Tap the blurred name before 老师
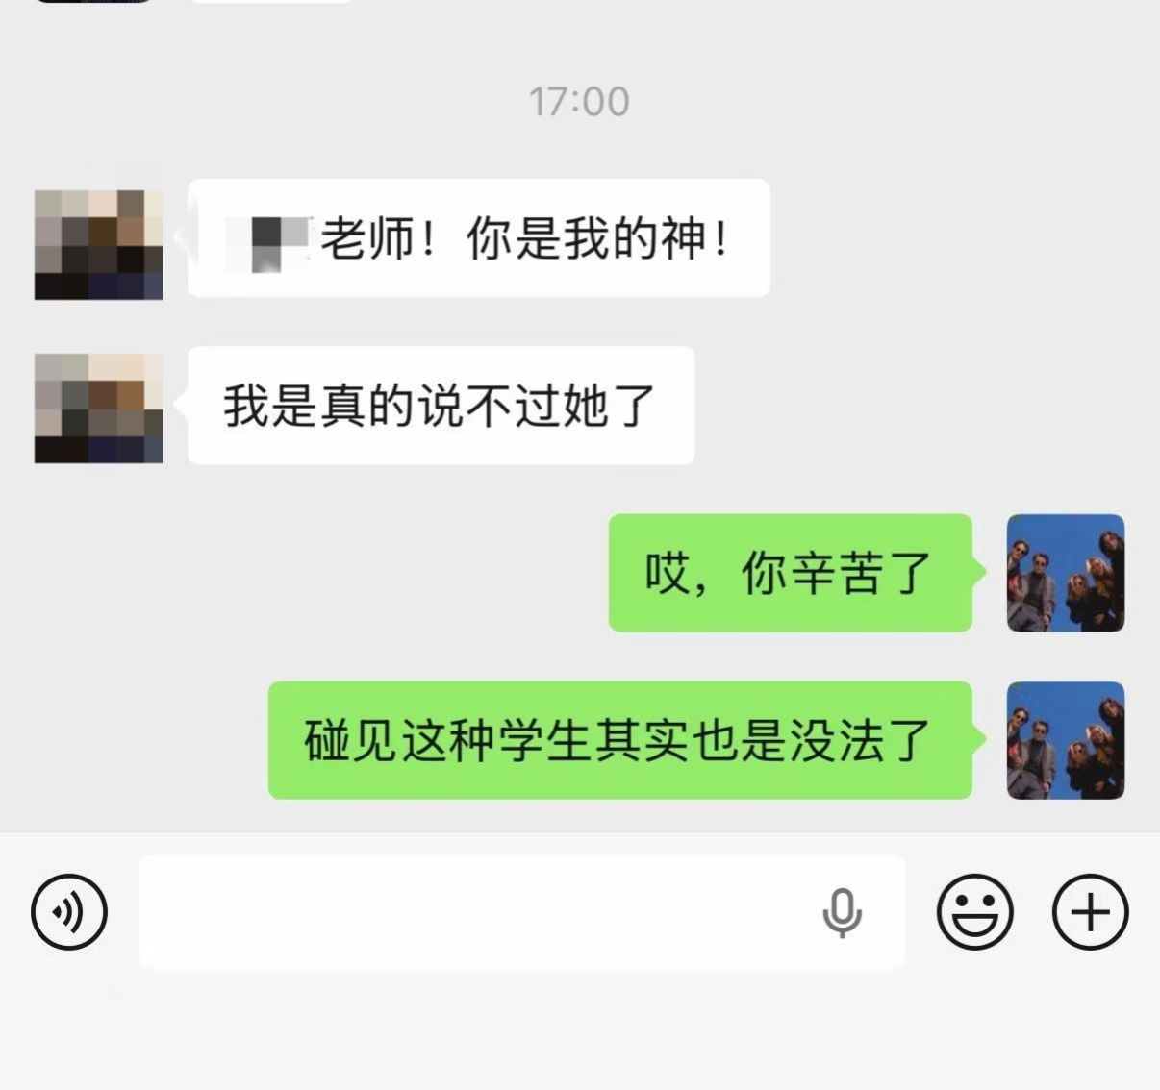Image resolution: width=1160 pixels, height=1090 pixels. (x=269, y=240)
